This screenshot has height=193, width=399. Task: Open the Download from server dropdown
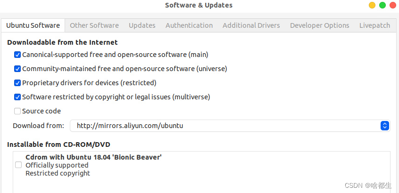tap(230, 126)
